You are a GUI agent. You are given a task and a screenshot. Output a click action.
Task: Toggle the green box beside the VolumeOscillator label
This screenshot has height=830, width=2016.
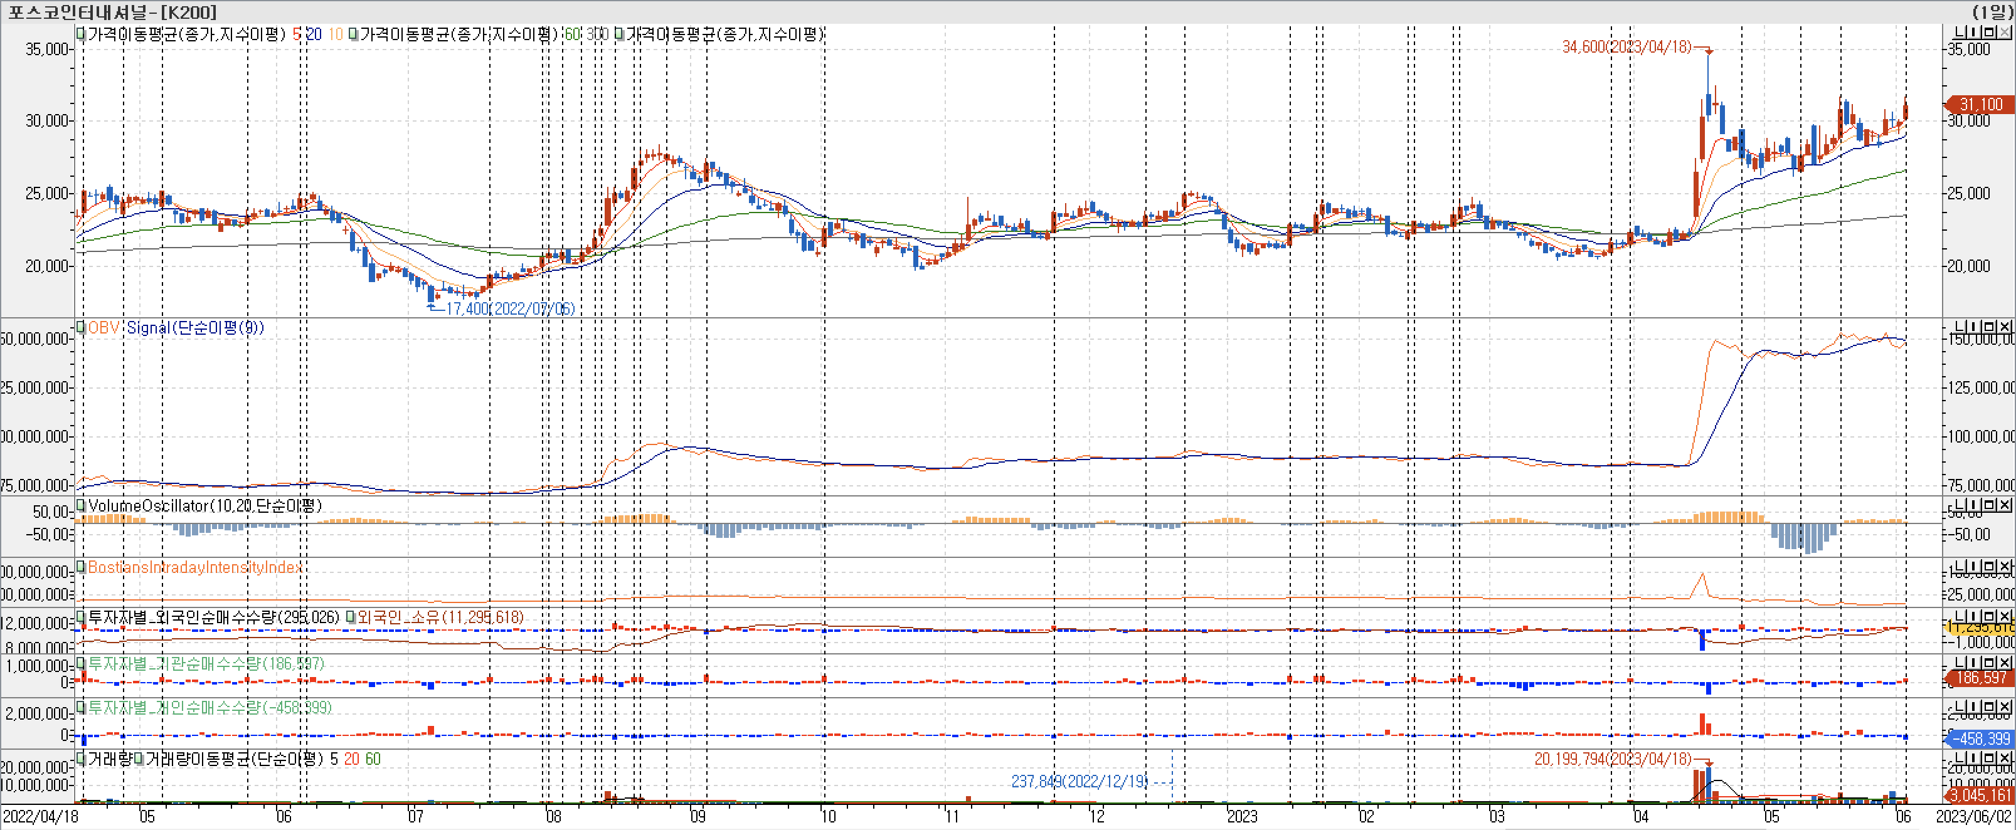click(81, 505)
